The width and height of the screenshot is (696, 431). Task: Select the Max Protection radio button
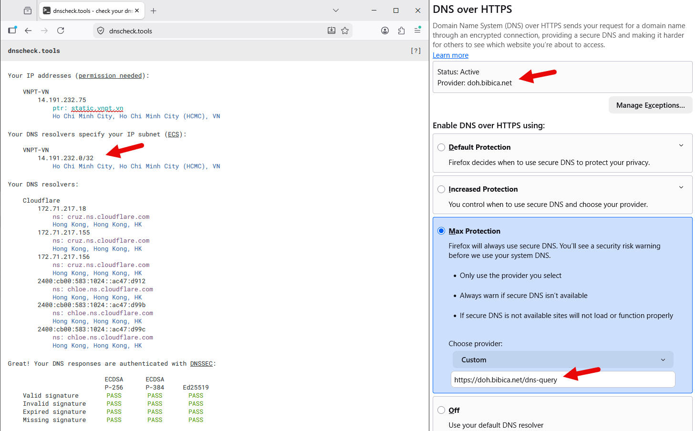click(441, 231)
